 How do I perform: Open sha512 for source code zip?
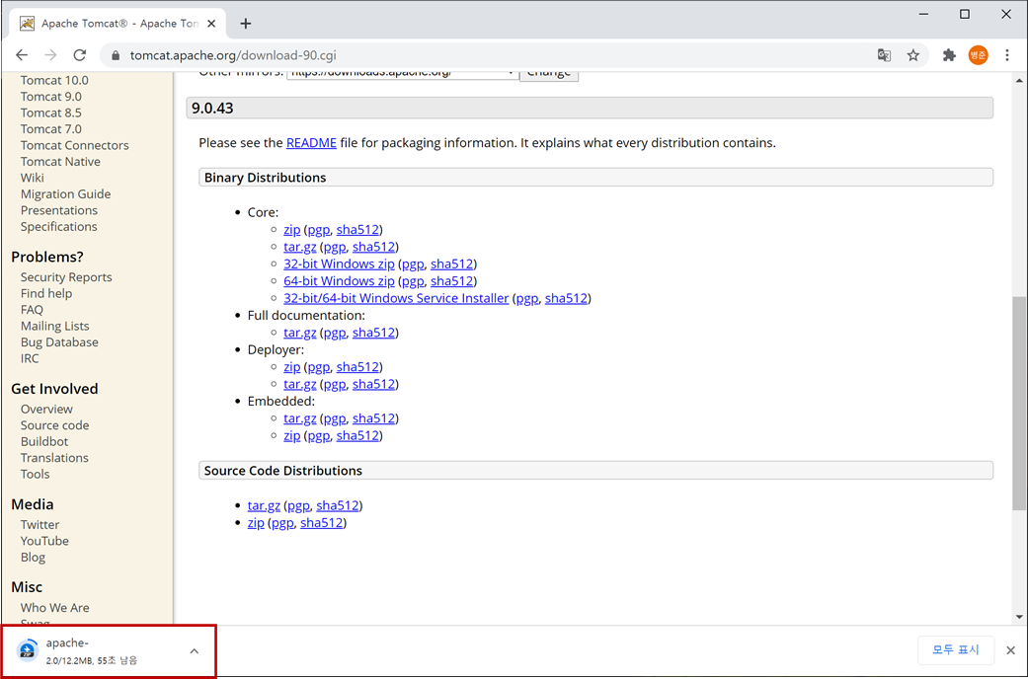(321, 523)
